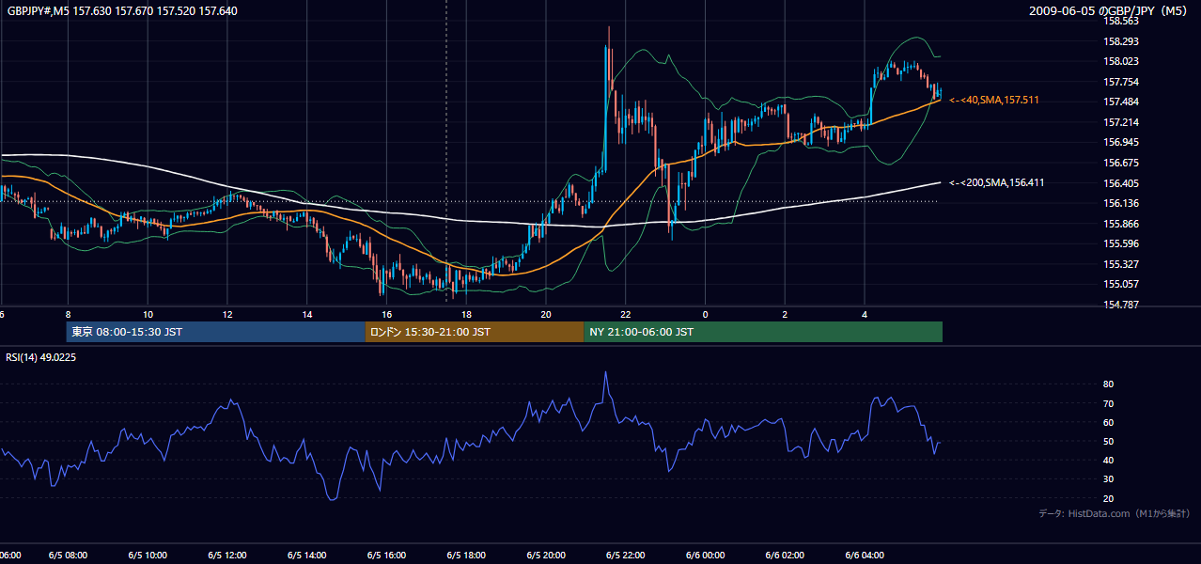The width and height of the screenshot is (1201, 564).
Task: Click the 6/5 20:00 date axis label
Action: (x=546, y=556)
